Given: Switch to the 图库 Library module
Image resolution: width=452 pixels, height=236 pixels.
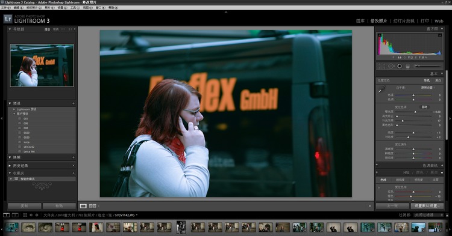Looking at the screenshot, I should tap(360, 21).
